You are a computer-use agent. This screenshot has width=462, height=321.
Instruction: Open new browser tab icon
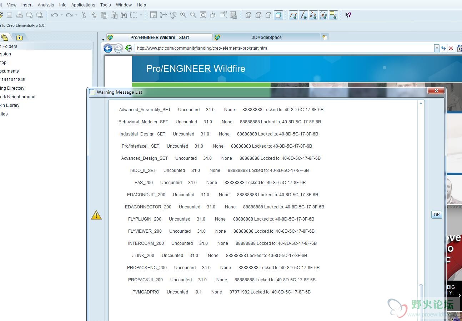click(325, 37)
